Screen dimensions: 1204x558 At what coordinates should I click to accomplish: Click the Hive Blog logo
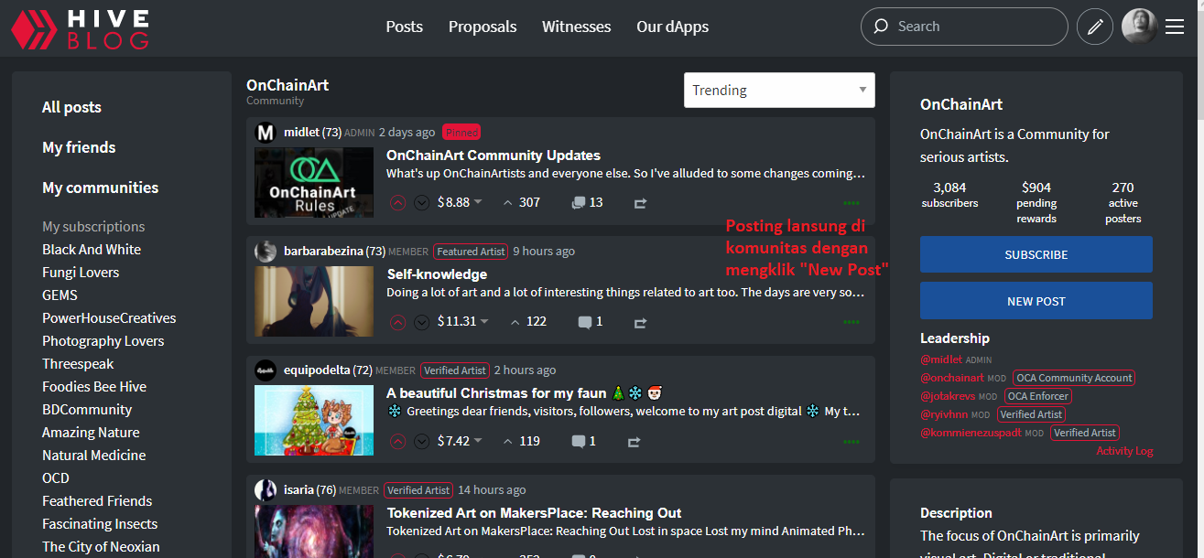79,28
